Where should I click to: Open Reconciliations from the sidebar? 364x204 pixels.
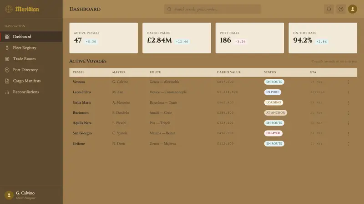point(31,92)
